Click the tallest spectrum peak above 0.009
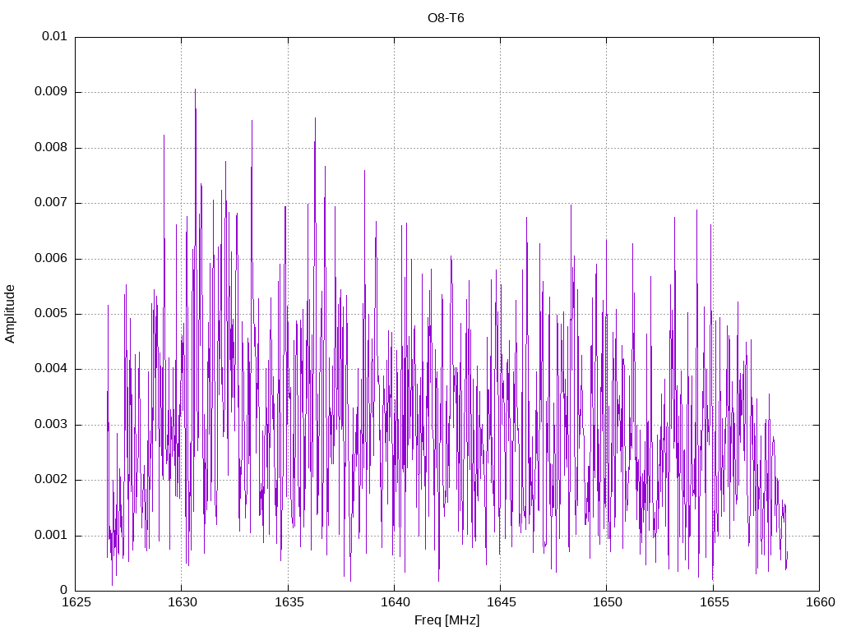 [x=196, y=90]
